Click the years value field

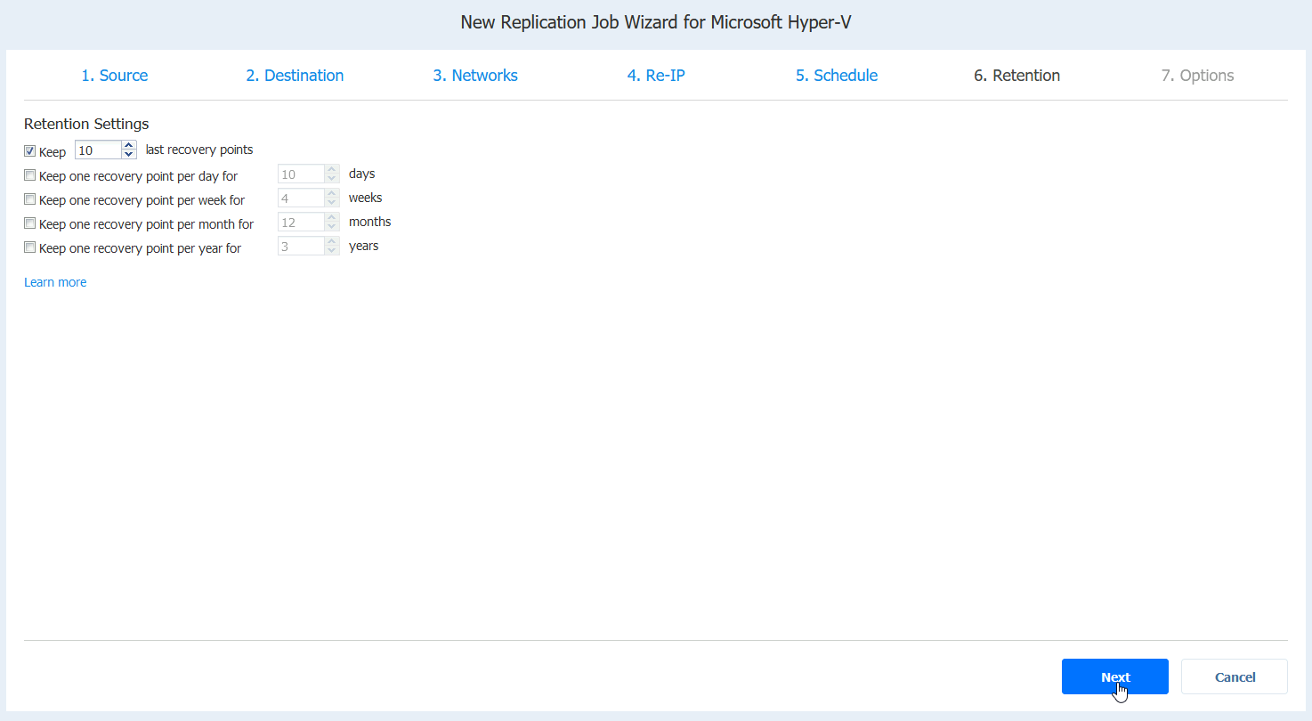pyautogui.click(x=301, y=247)
